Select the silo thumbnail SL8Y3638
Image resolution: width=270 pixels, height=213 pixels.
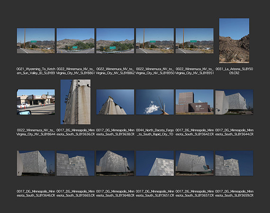pos(115,102)
